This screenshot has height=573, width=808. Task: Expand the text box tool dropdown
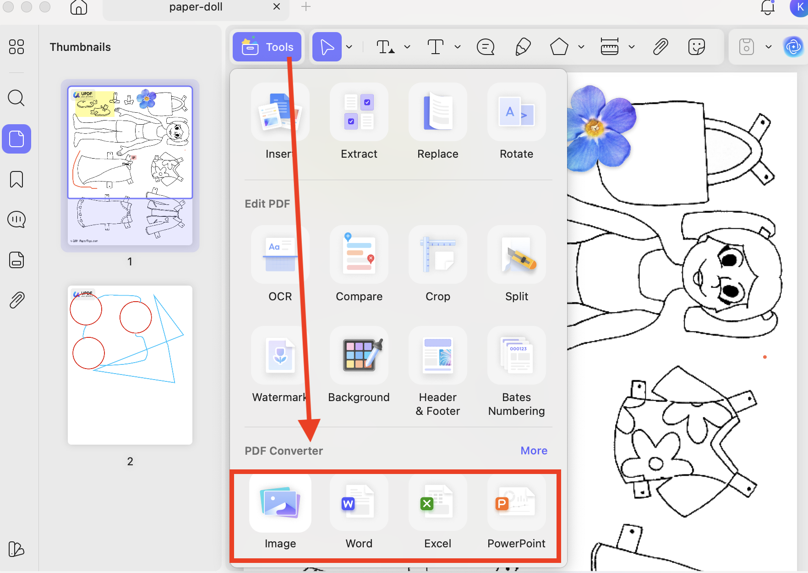click(x=458, y=47)
